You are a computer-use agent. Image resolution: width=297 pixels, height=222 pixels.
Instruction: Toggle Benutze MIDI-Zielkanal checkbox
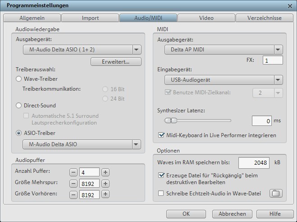(168, 92)
